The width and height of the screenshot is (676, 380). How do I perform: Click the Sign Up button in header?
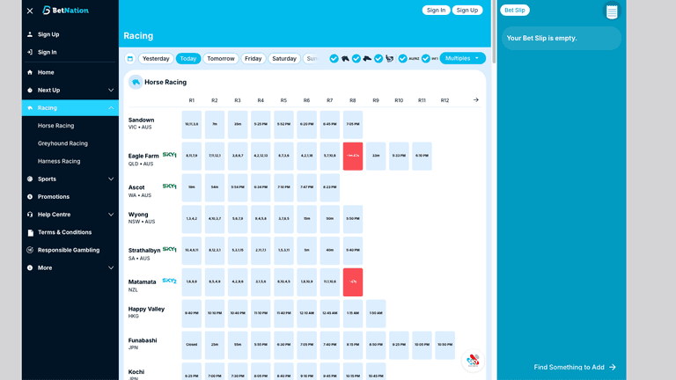(x=467, y=11)
